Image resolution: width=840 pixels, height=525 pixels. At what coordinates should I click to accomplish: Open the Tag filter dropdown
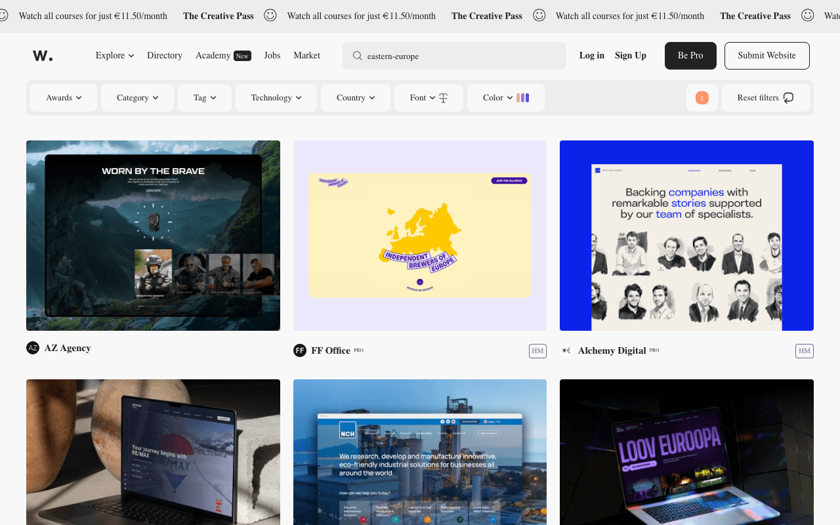pyautogui.click(x=205, y=98)
